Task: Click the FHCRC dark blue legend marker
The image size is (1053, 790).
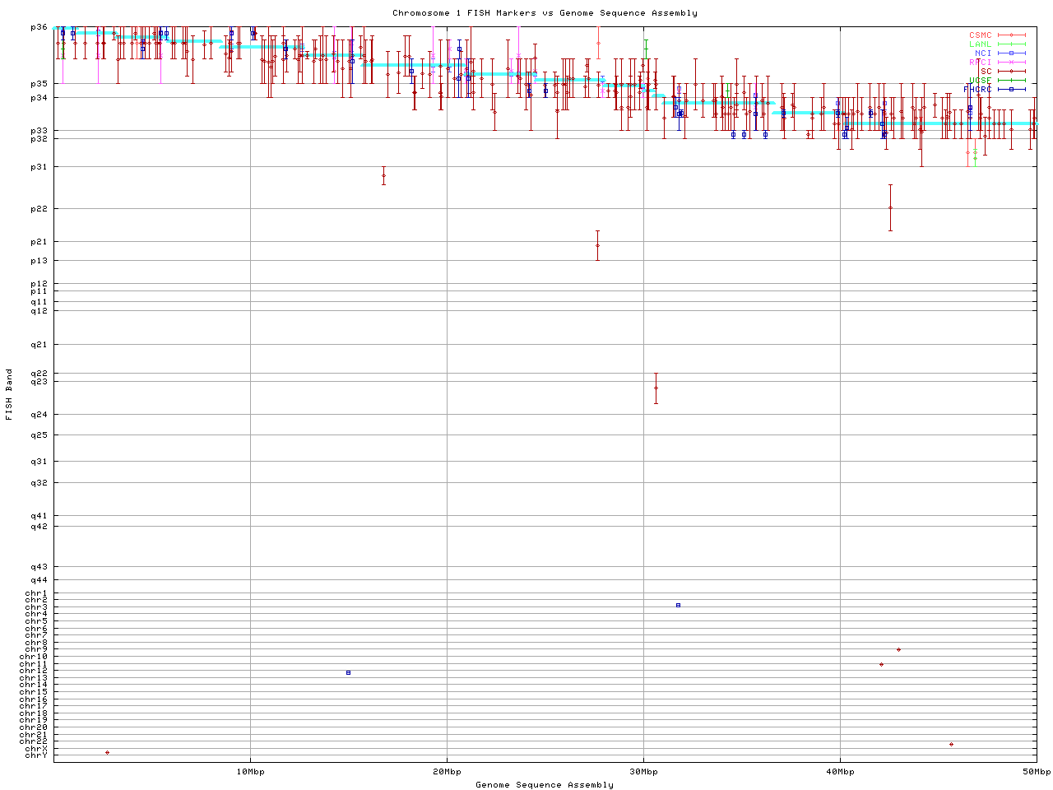Action: click(x=1011, y=89)
